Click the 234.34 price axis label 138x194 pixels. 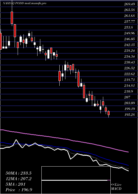tap(129, 57)
